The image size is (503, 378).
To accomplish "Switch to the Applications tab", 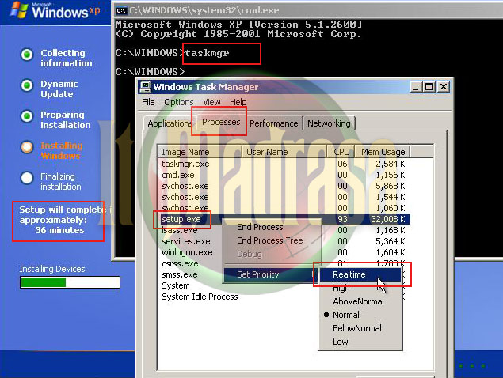I will 169,123.
